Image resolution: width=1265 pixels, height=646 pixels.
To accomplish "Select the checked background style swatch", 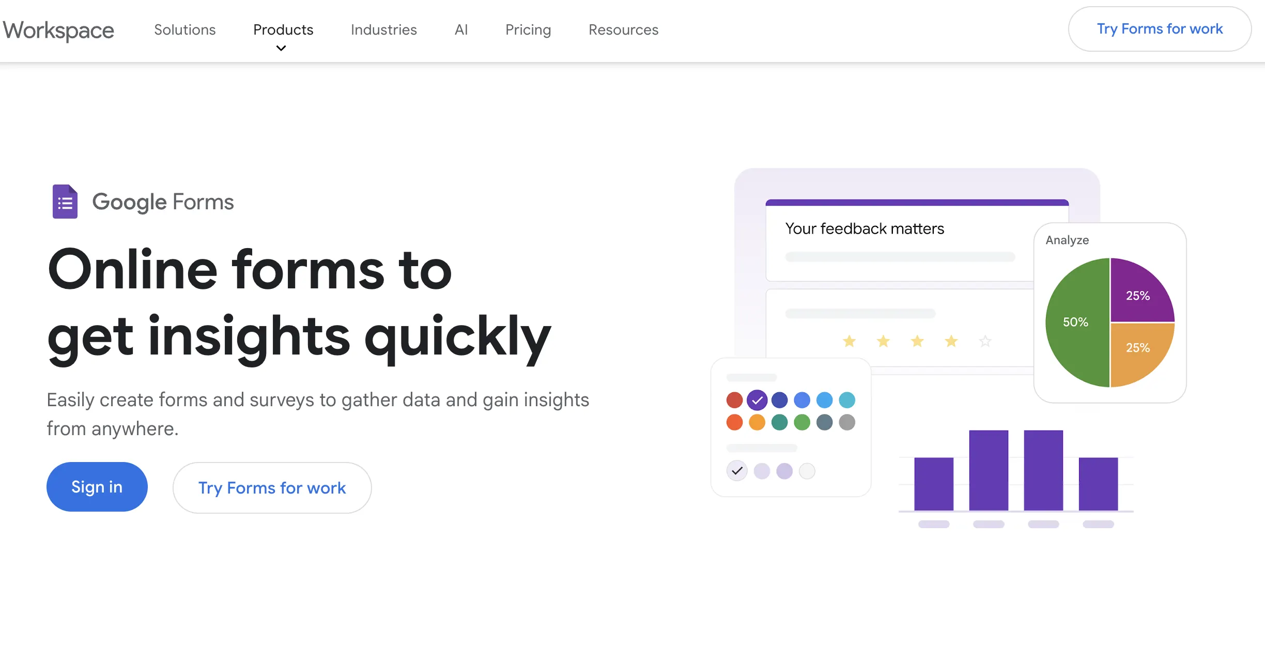I will click(x=737, y=471).
